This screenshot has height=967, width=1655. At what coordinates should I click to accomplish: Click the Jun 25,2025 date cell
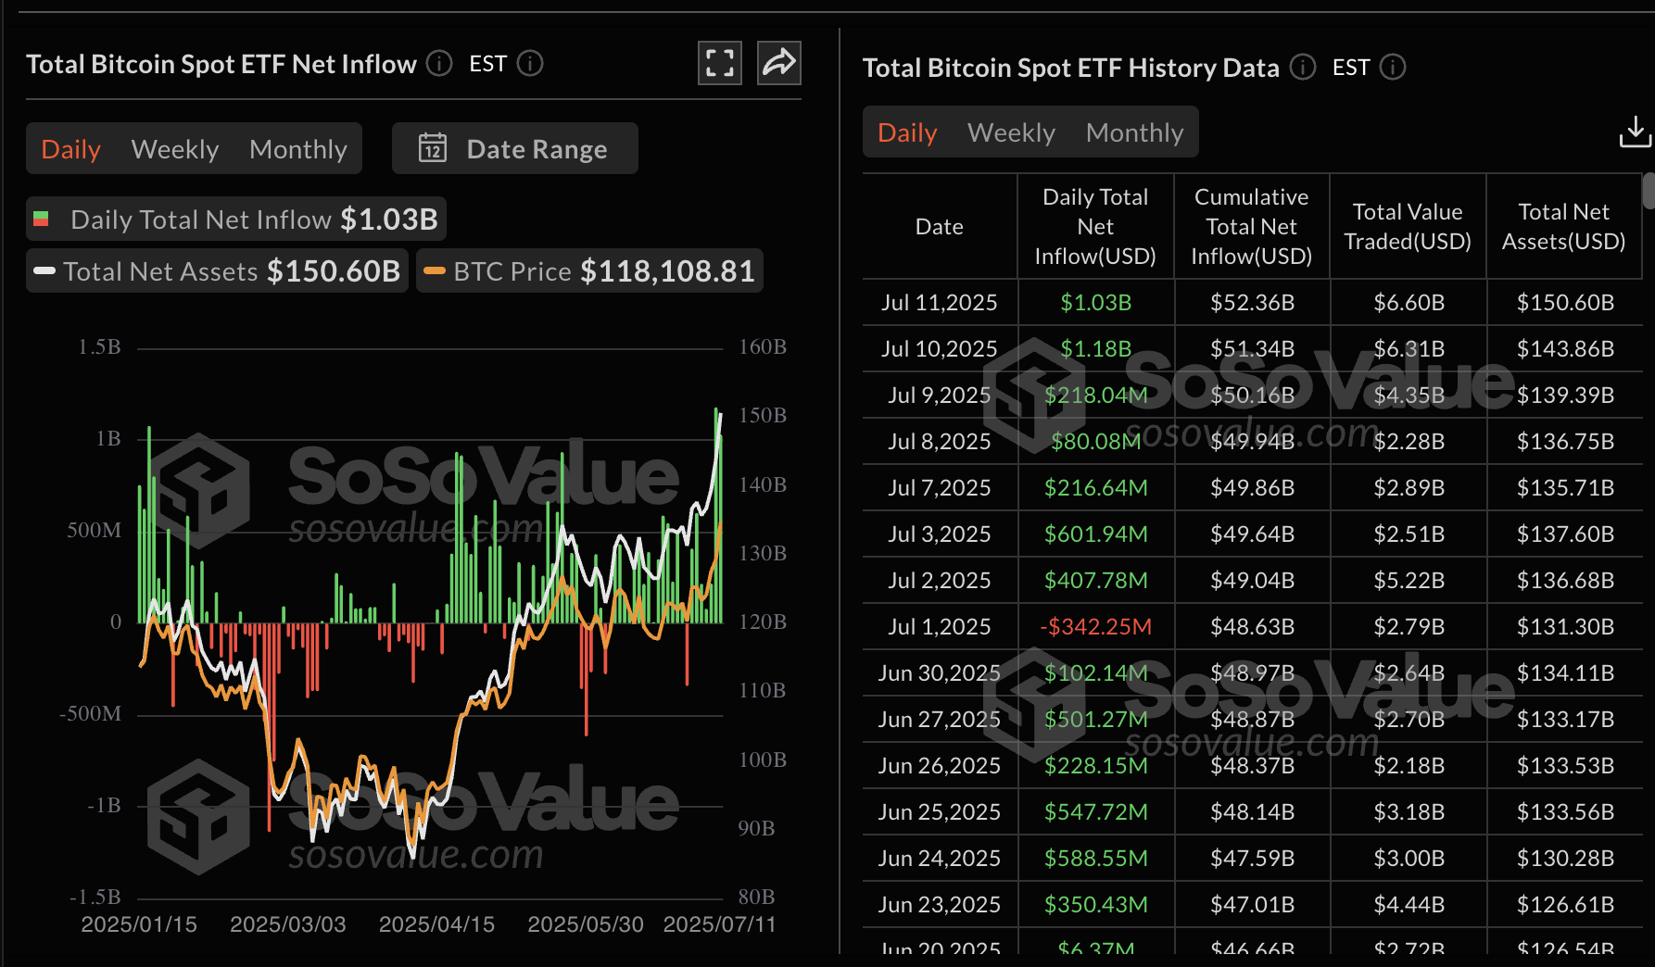tap(940, 811)
